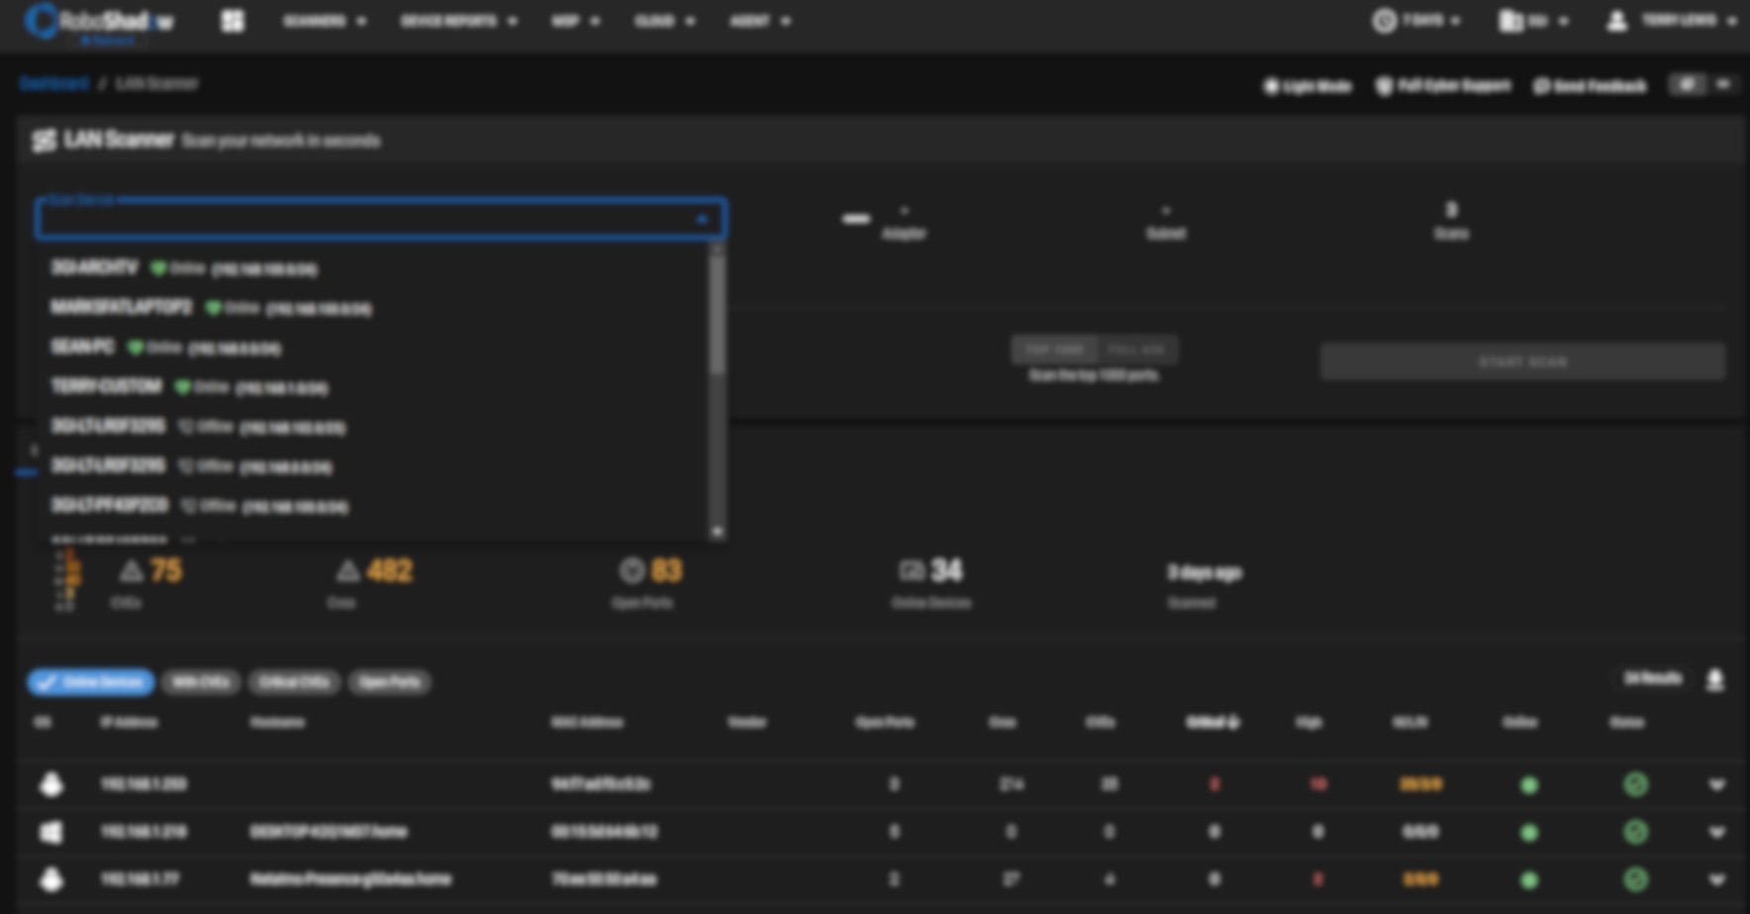Toggle the Online Devices filter chip
This screenshot has height=914, width=1750.
(x=90, y=682)
